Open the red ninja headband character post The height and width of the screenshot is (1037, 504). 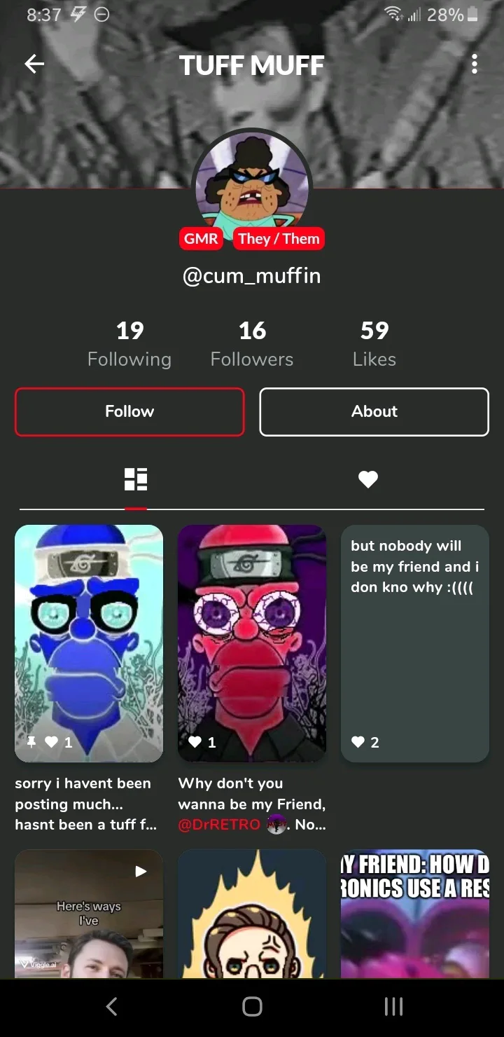[x=252, y=643]
